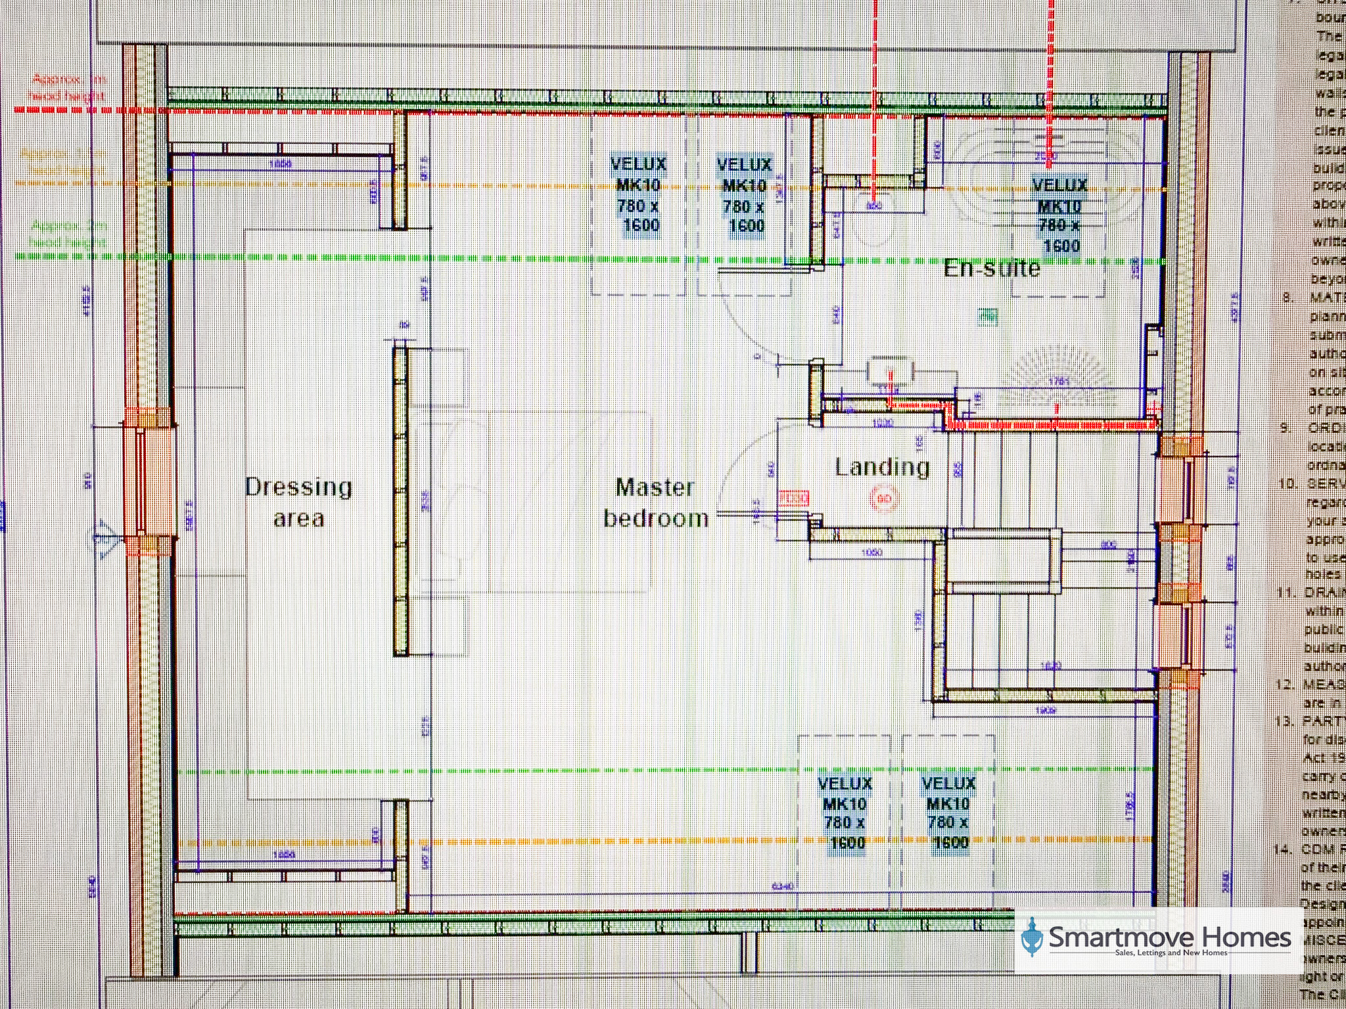
Task: Select the Master bedroom room label
Action: (656, 503)
